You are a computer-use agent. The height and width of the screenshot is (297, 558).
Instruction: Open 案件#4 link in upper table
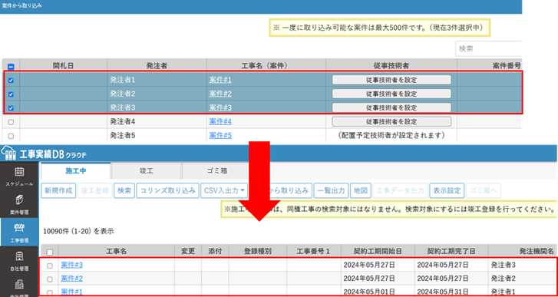pos(220,122)
